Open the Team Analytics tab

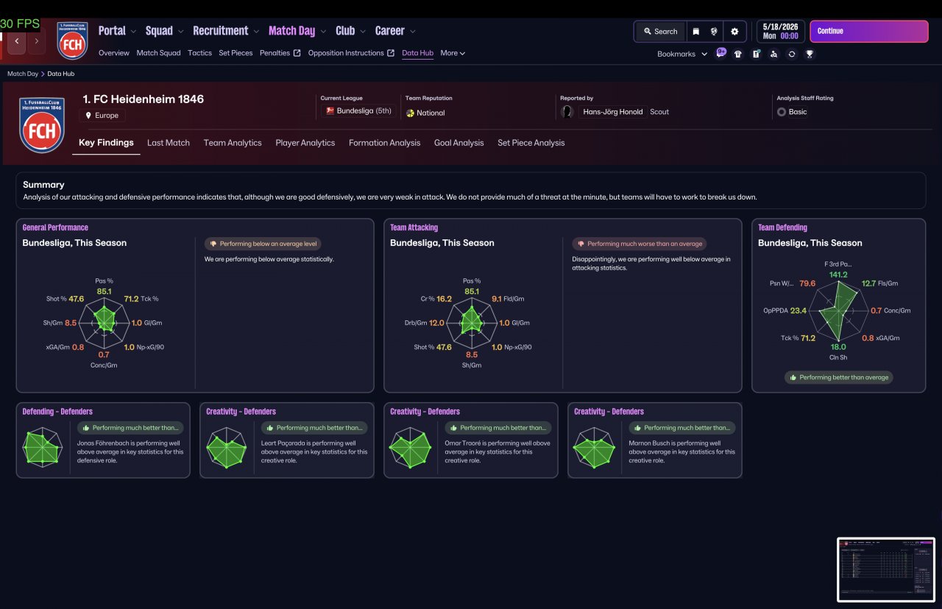233,143
